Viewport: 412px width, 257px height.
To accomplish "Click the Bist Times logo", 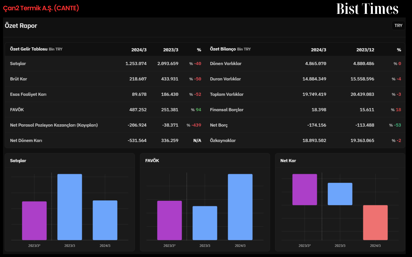I will click(367, 9).
